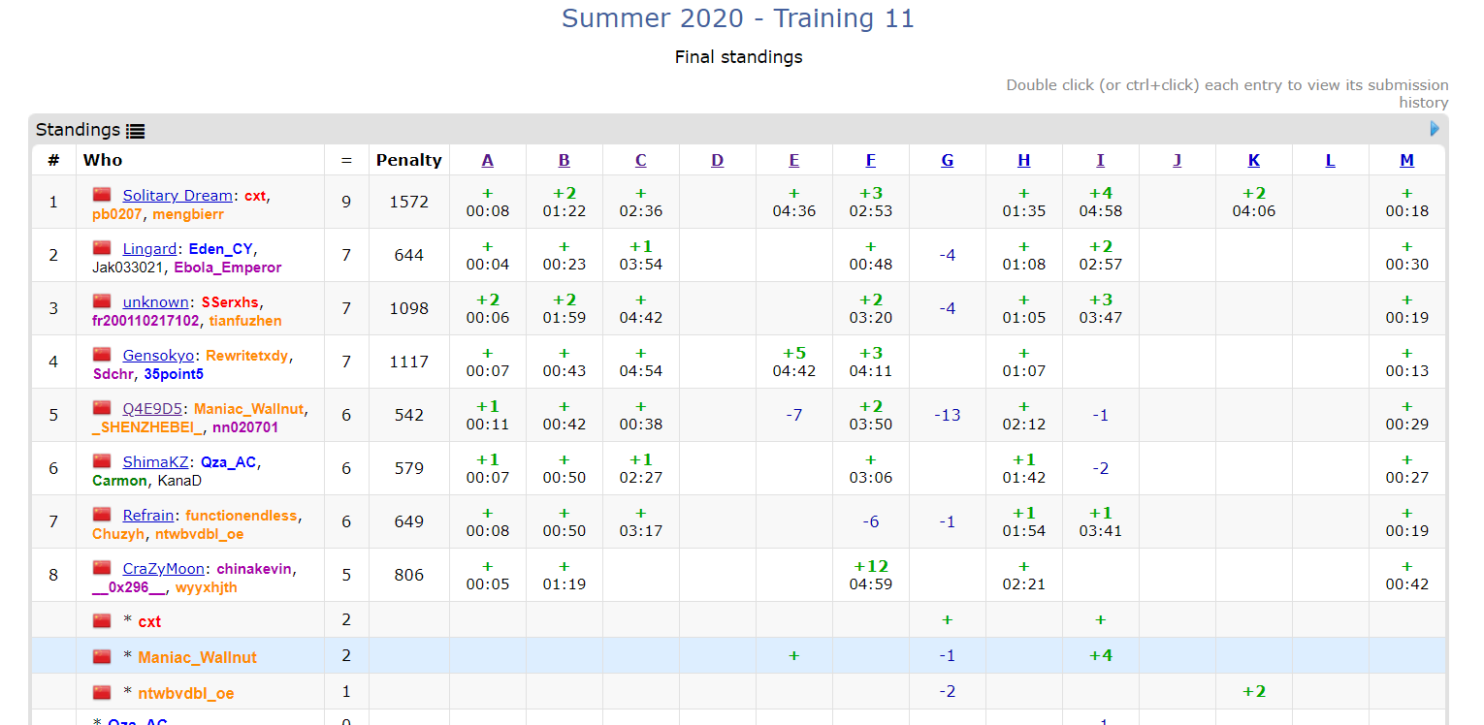Screen dimensions: 1484x725
Task: Open problem K column link
Action: 1253,161
